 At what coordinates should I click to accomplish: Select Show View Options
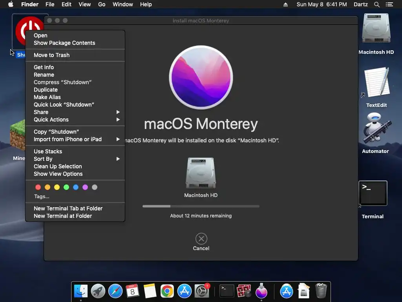[75, 174]
